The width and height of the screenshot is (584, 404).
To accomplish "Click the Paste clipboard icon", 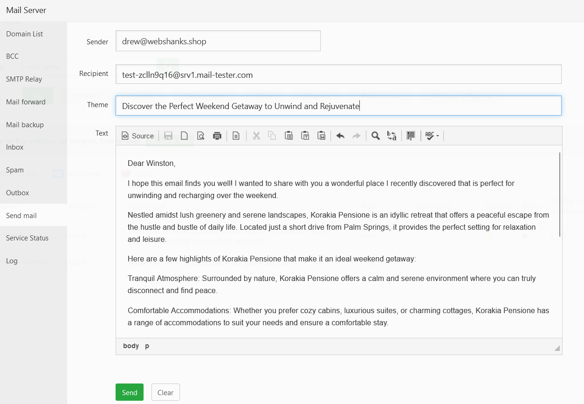I will (289, 136).
